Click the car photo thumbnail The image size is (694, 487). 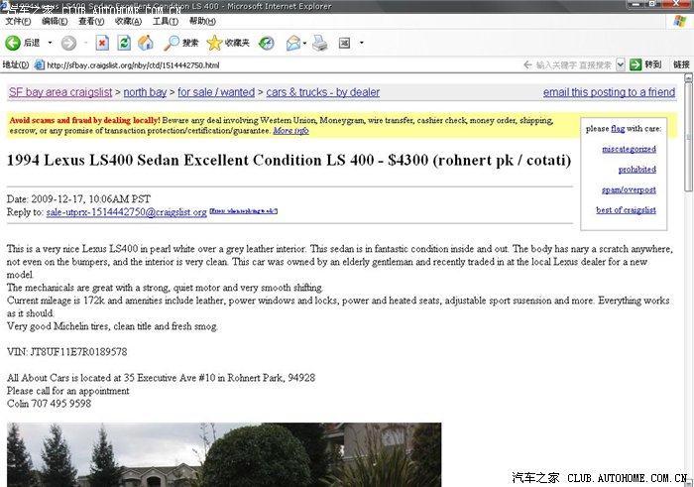[x=224, y=454]
